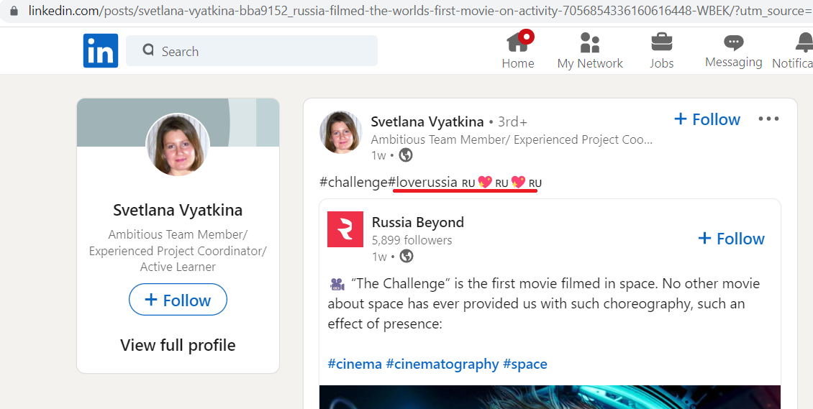Open post author name Svetlana Vyatkina
The width and height of the screenshot is (813, 409).
[427, 122]
